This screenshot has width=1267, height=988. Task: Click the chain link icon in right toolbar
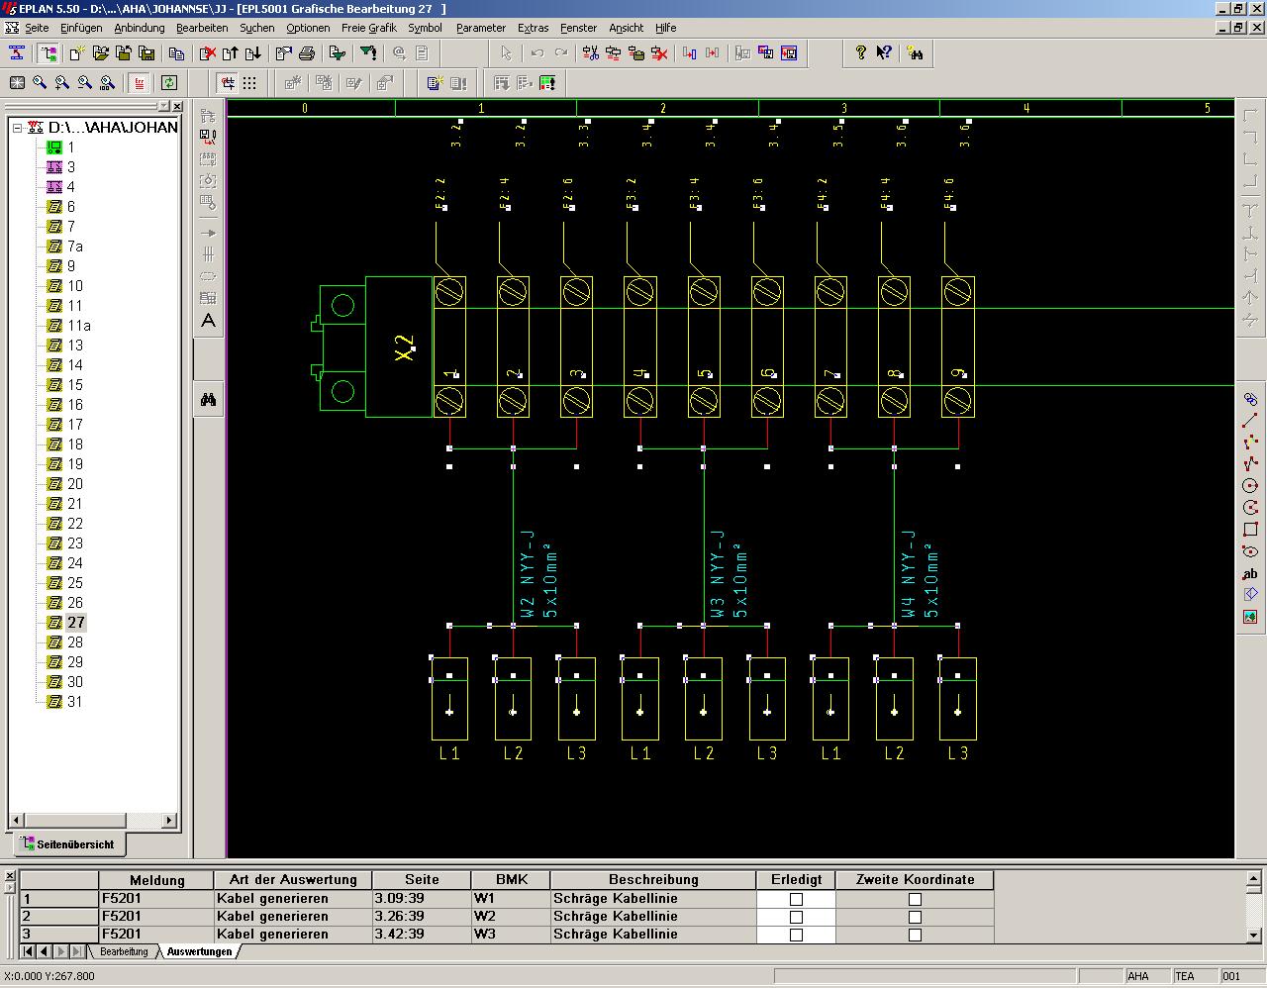click(x=1250, y=399)
